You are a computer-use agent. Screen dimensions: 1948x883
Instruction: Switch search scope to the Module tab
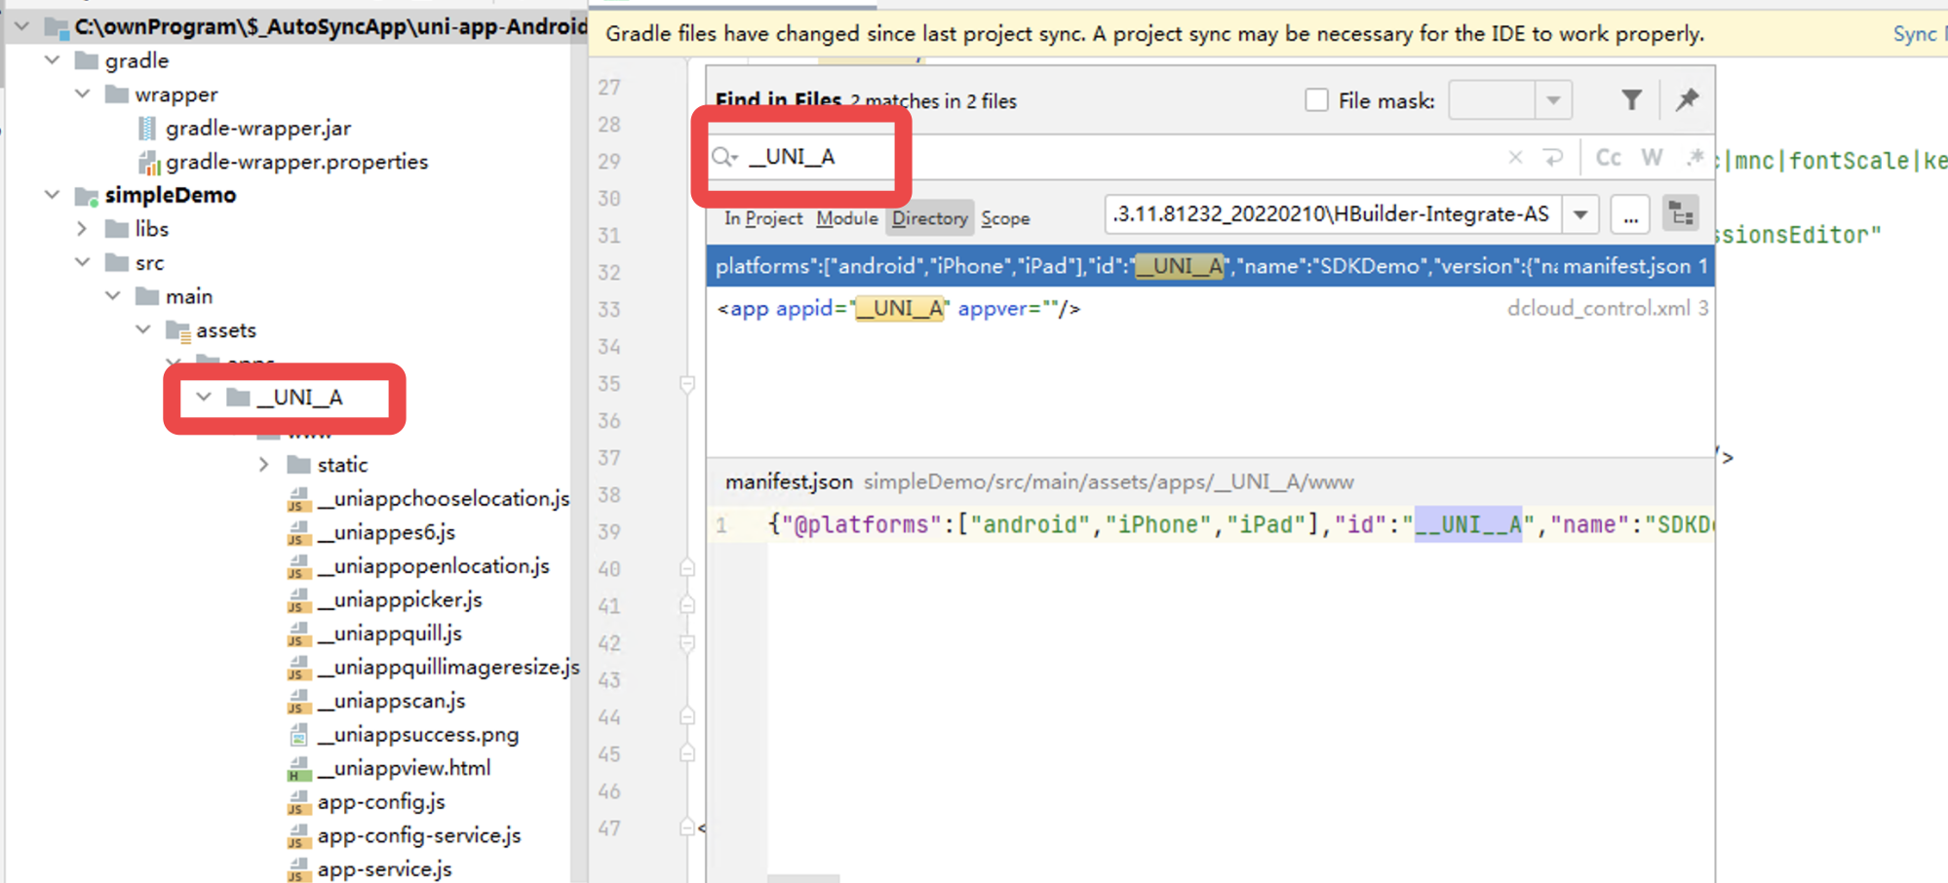(846, 218)
